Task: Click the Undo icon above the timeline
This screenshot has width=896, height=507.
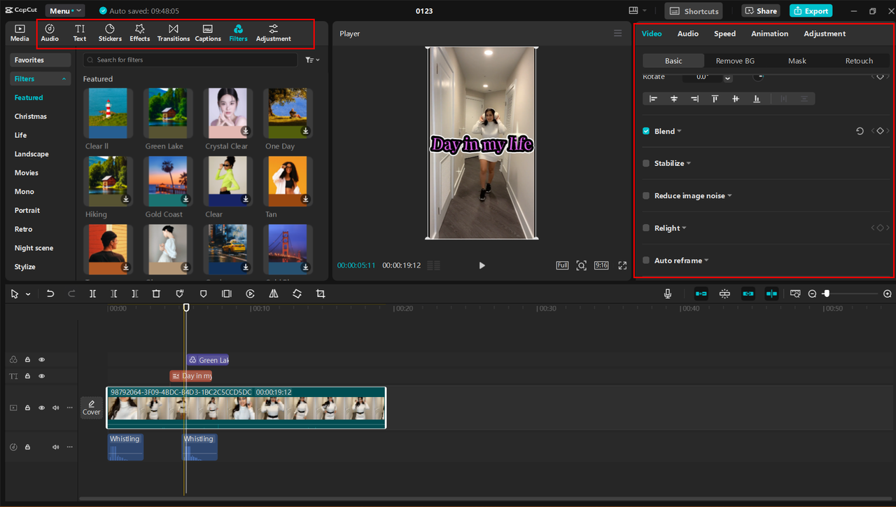Action: tap(50, 293)
